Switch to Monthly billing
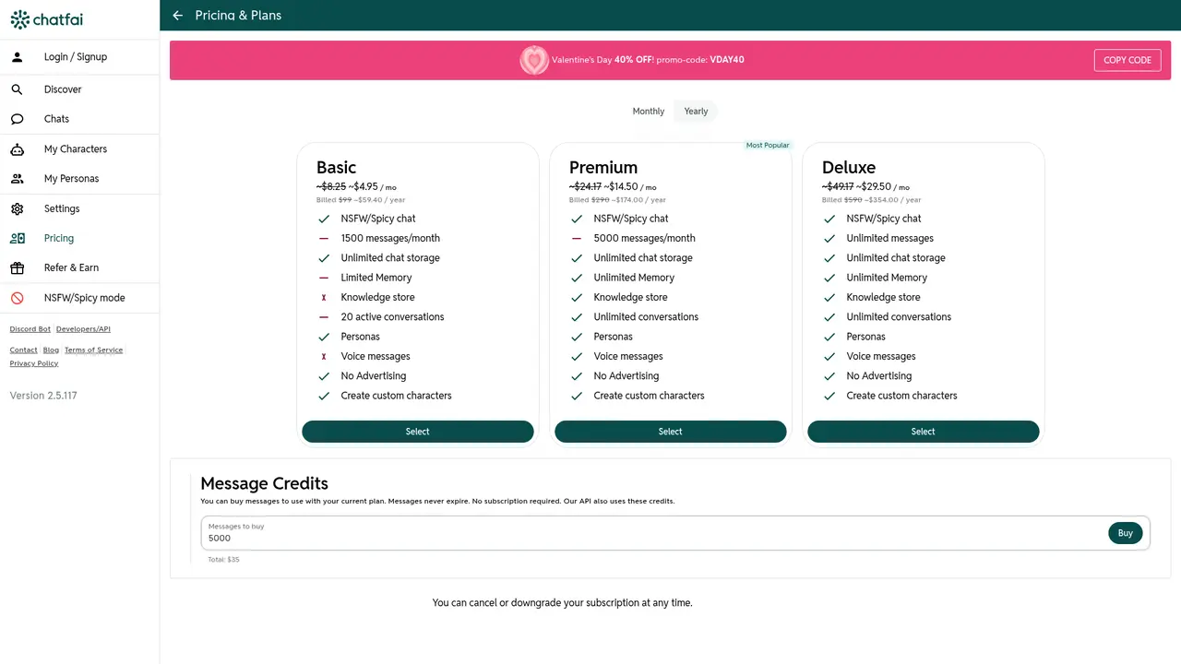The width and height of the screenshot is (1181, 664). coord(648,112)
